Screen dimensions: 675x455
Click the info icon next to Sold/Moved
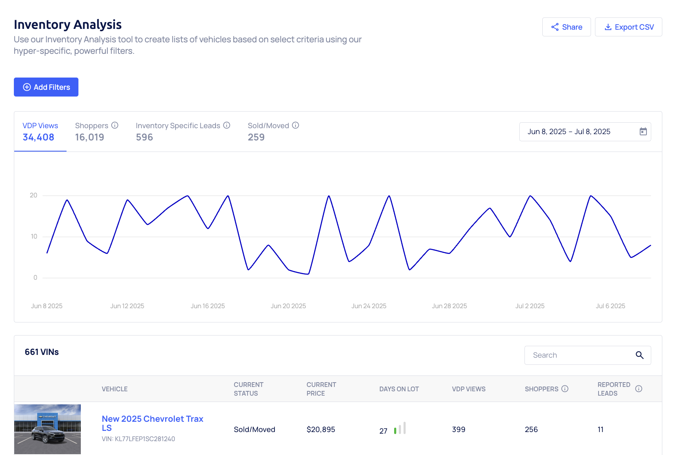296,125
